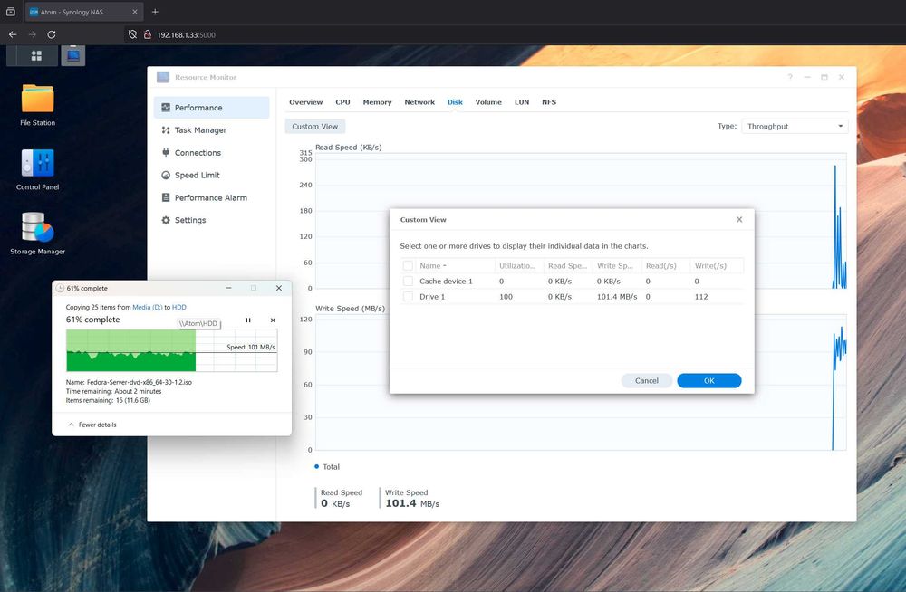Click the Cache device 1 row name
The height and width of the screenshot is (592, 906).
(446, 282)
